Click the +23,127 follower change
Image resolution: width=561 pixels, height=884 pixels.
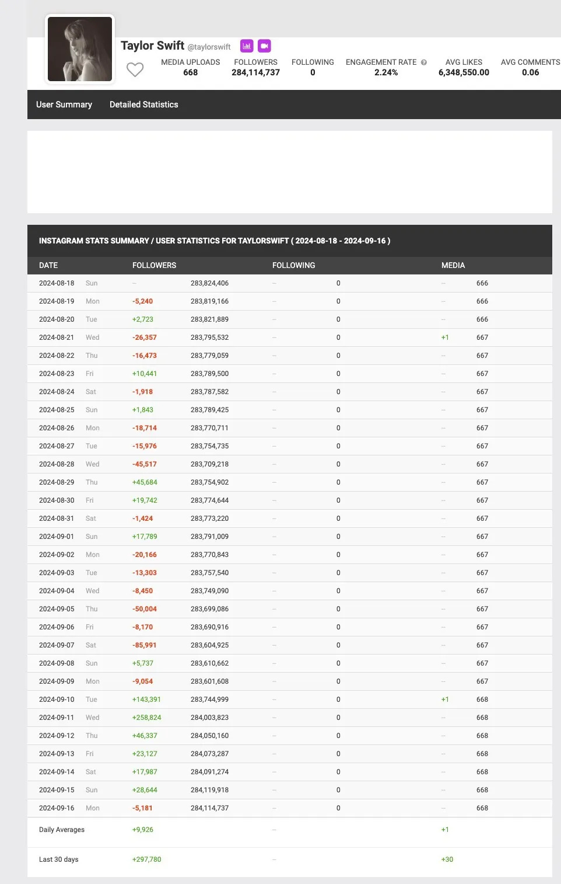pos(145,754)
